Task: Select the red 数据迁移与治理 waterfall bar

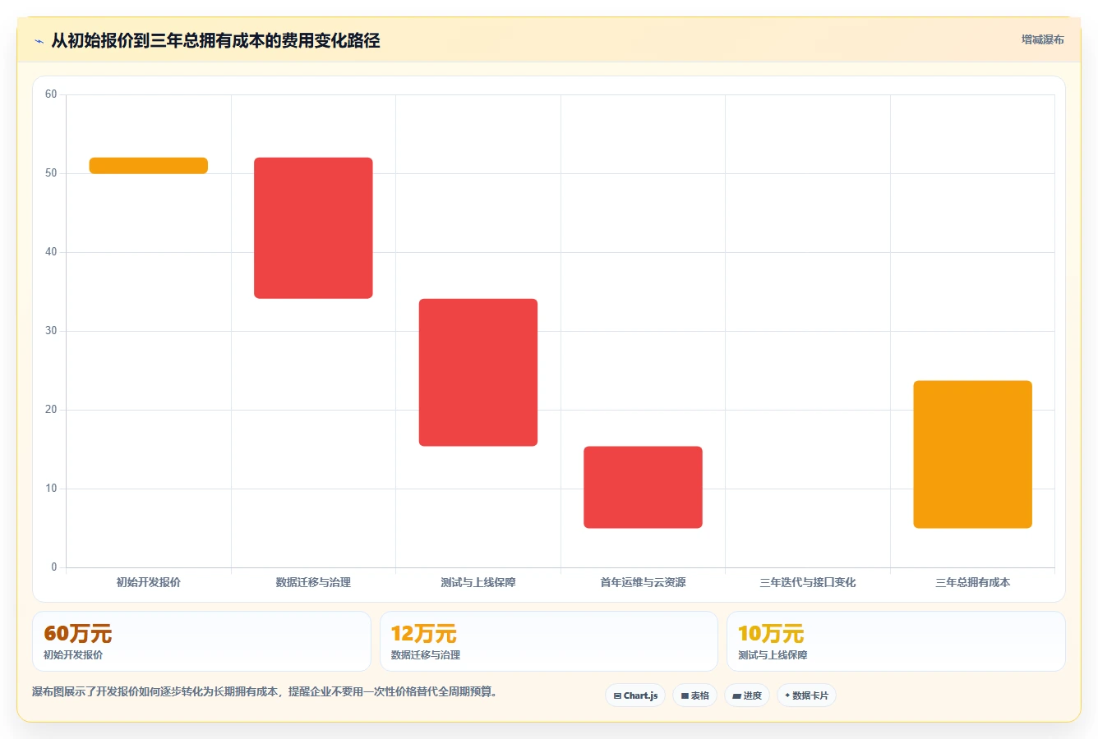Action: click(x=313, y=228)
